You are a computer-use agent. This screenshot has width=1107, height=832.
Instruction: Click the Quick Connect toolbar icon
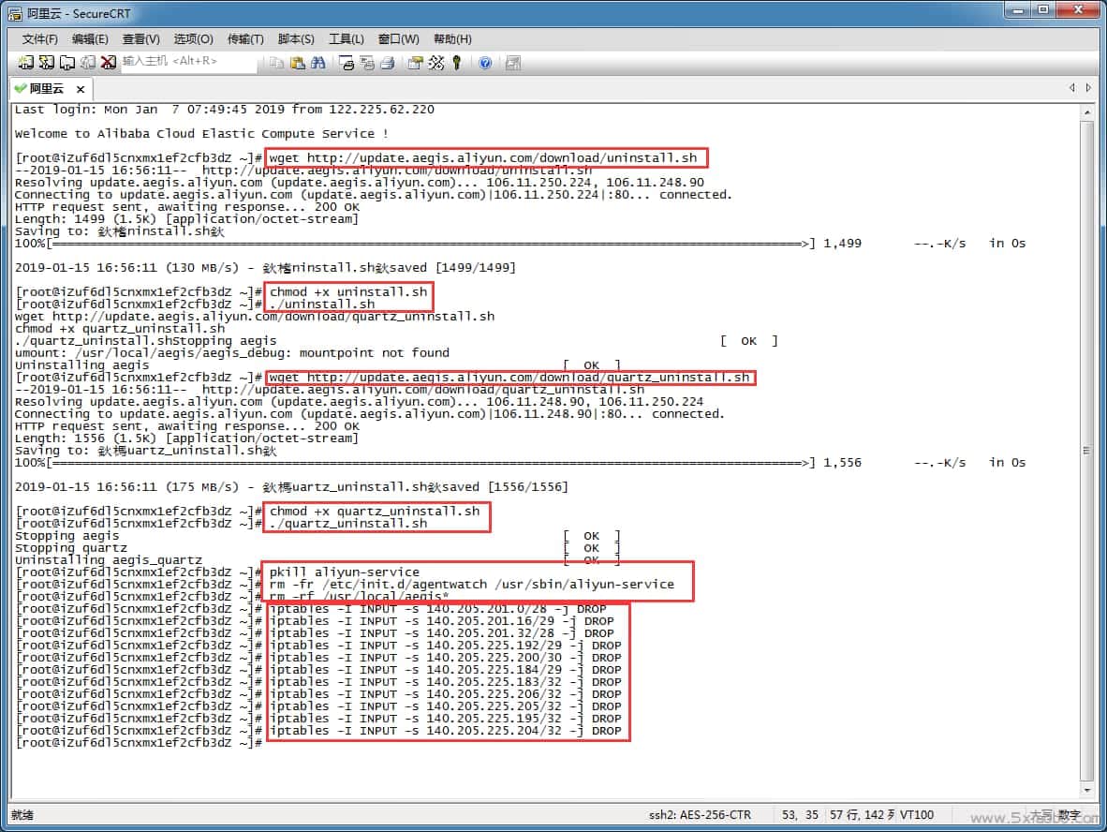click(46, 63)
